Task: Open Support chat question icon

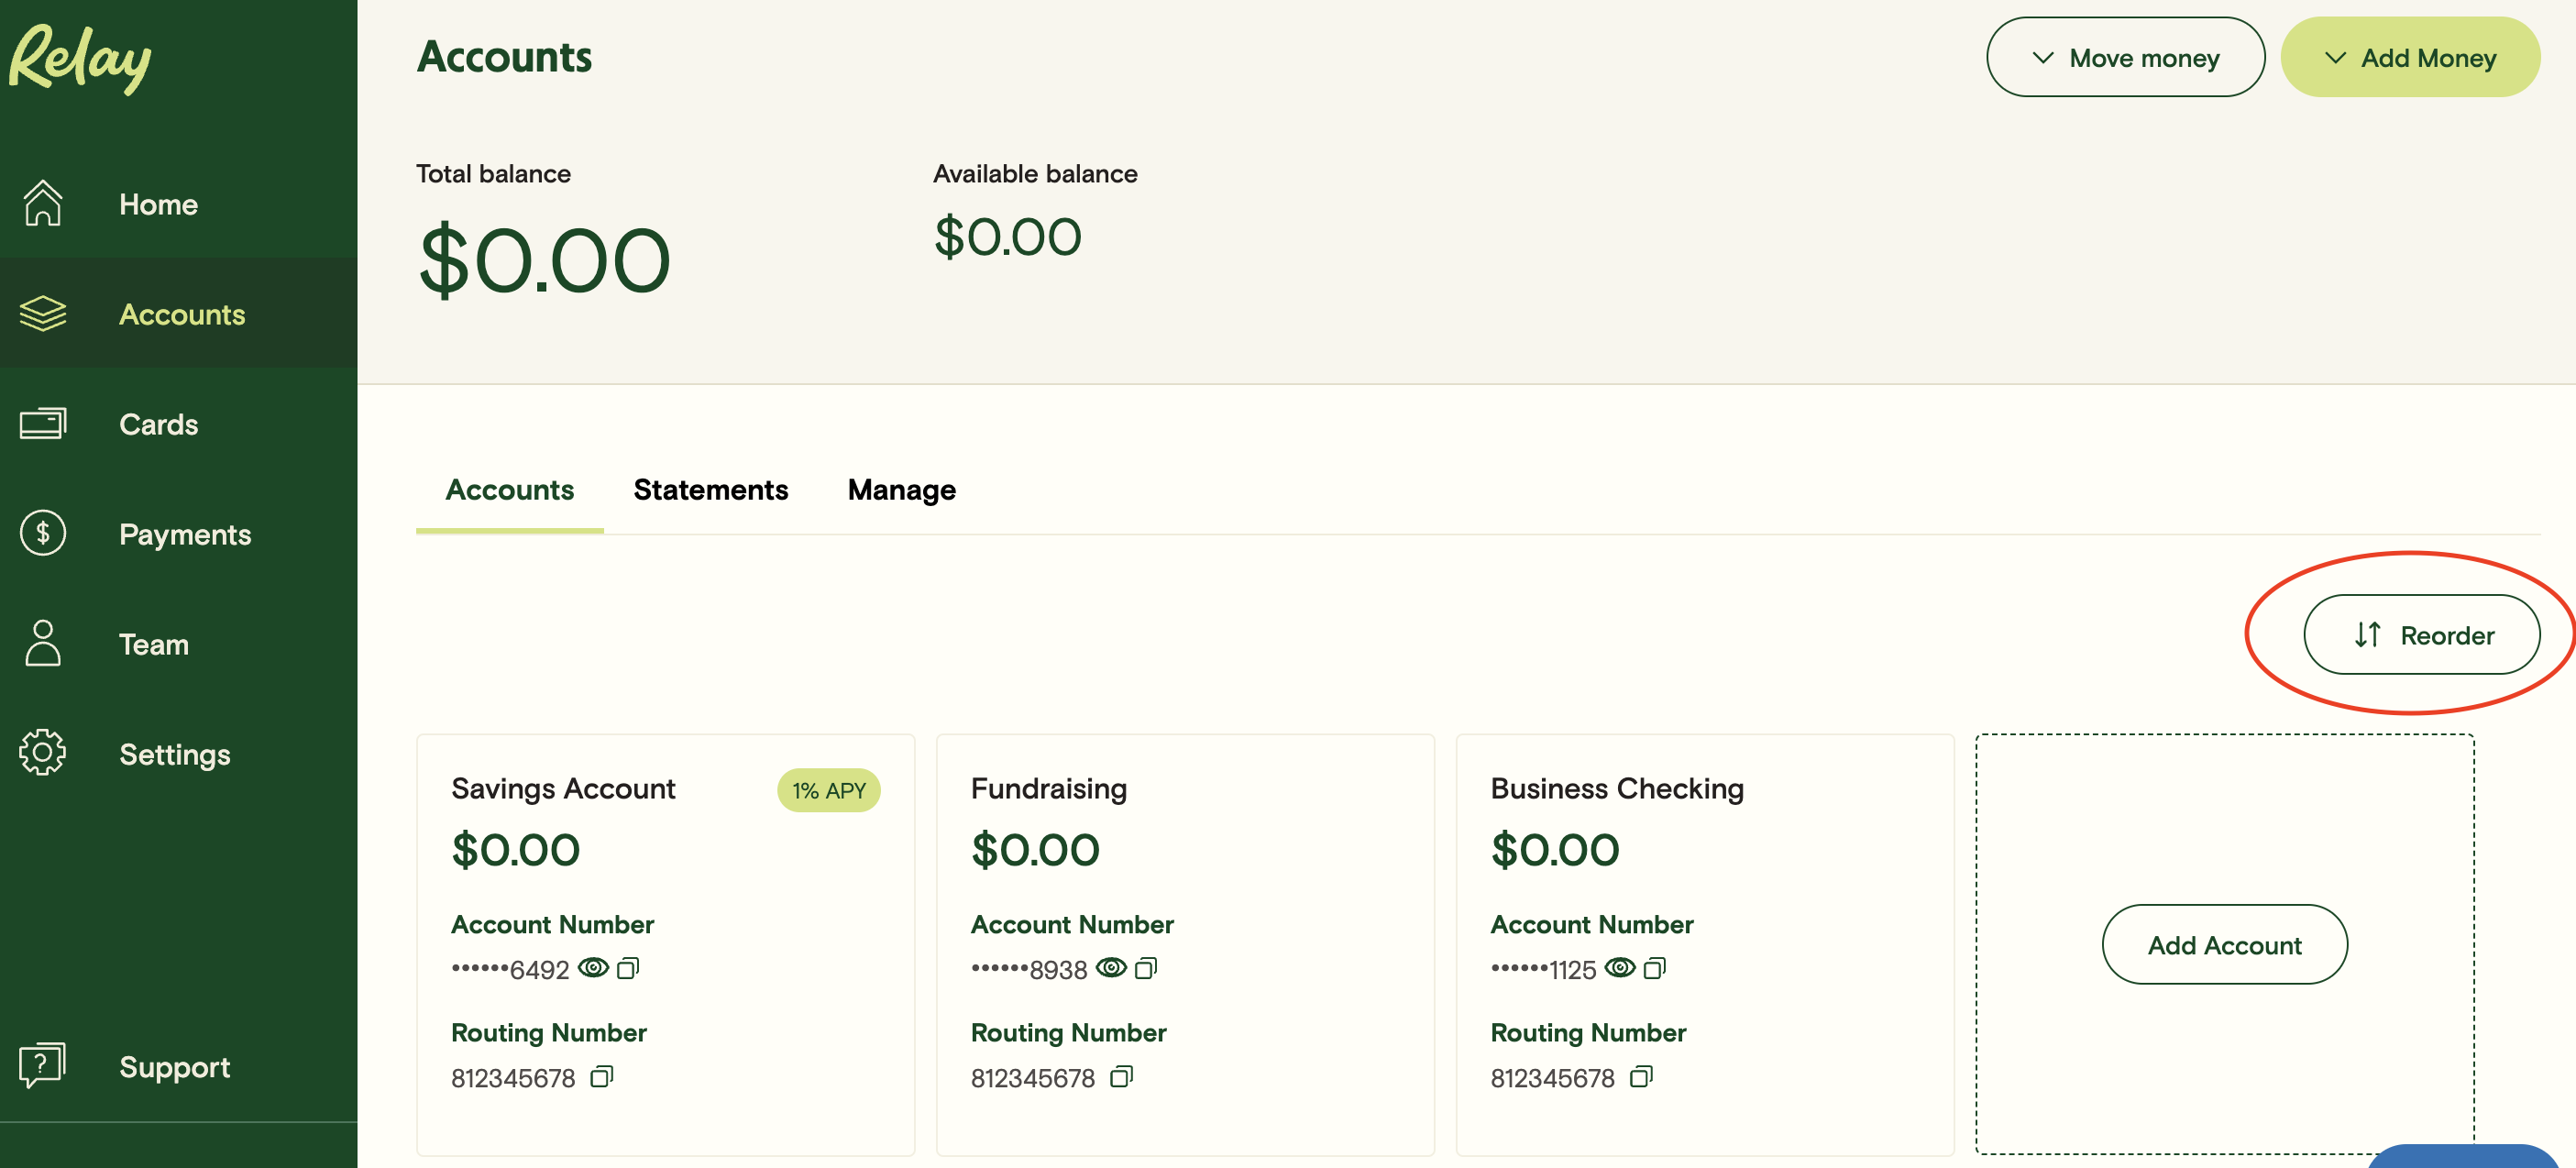Action: click(x=43, y=1065)
